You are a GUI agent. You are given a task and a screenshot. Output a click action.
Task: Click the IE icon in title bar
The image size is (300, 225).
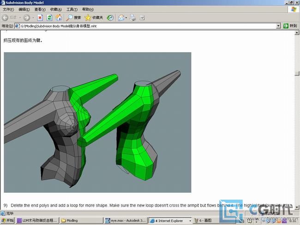click(3, 3)
